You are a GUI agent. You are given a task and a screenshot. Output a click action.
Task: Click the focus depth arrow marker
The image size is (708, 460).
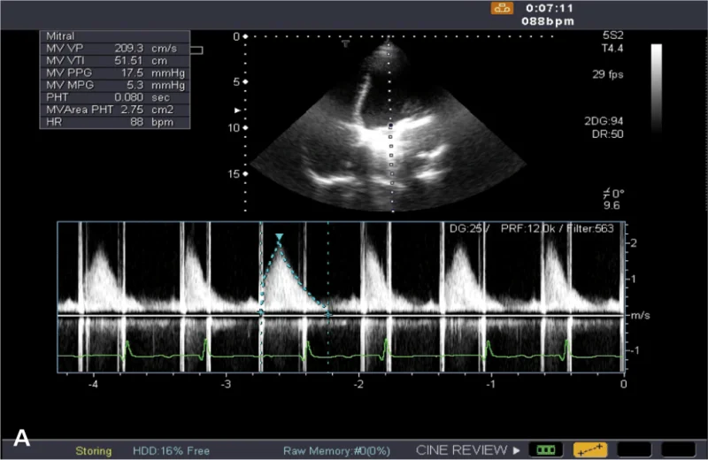click(x=237, y=111)
